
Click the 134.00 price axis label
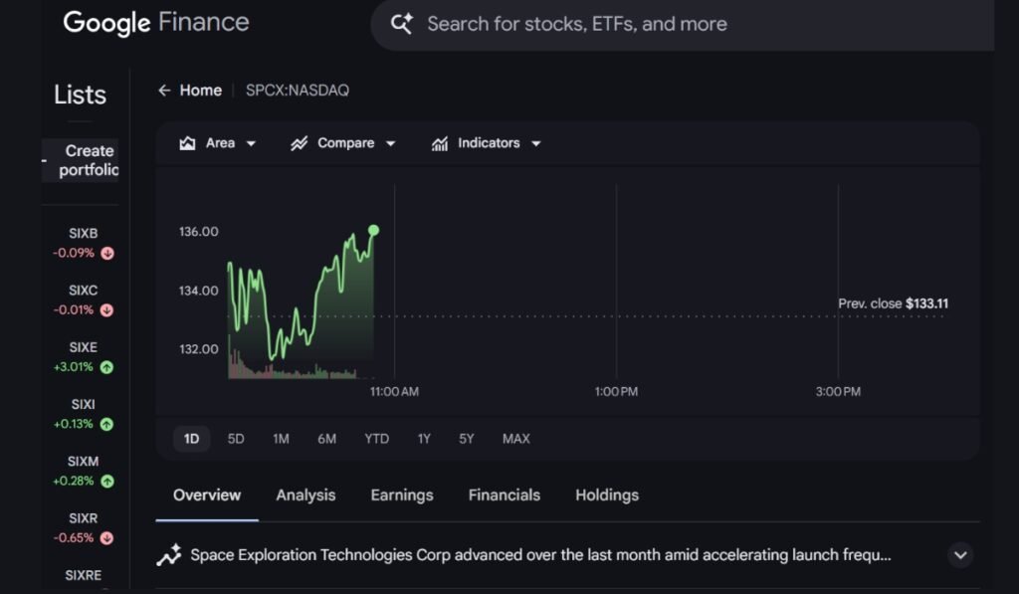[x=199, y=291]
